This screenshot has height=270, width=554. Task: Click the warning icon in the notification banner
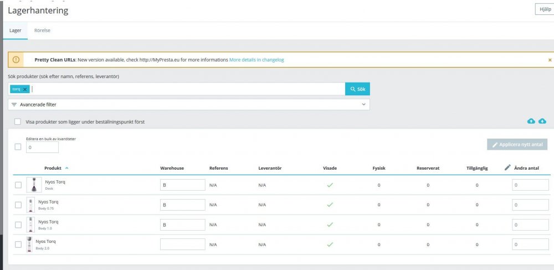[16, 60]
